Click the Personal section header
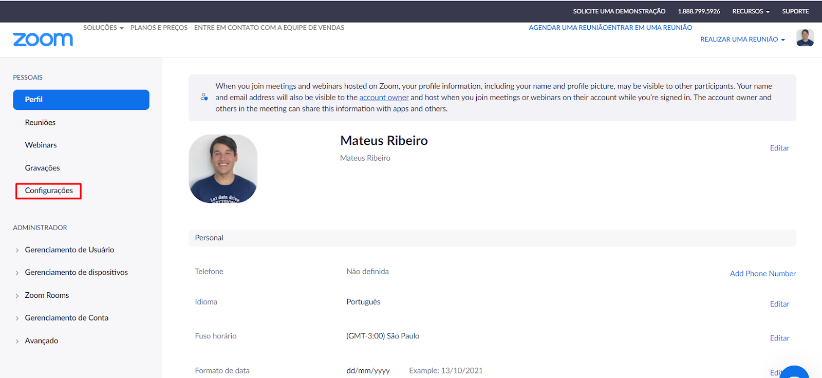 tap(492, 238)
